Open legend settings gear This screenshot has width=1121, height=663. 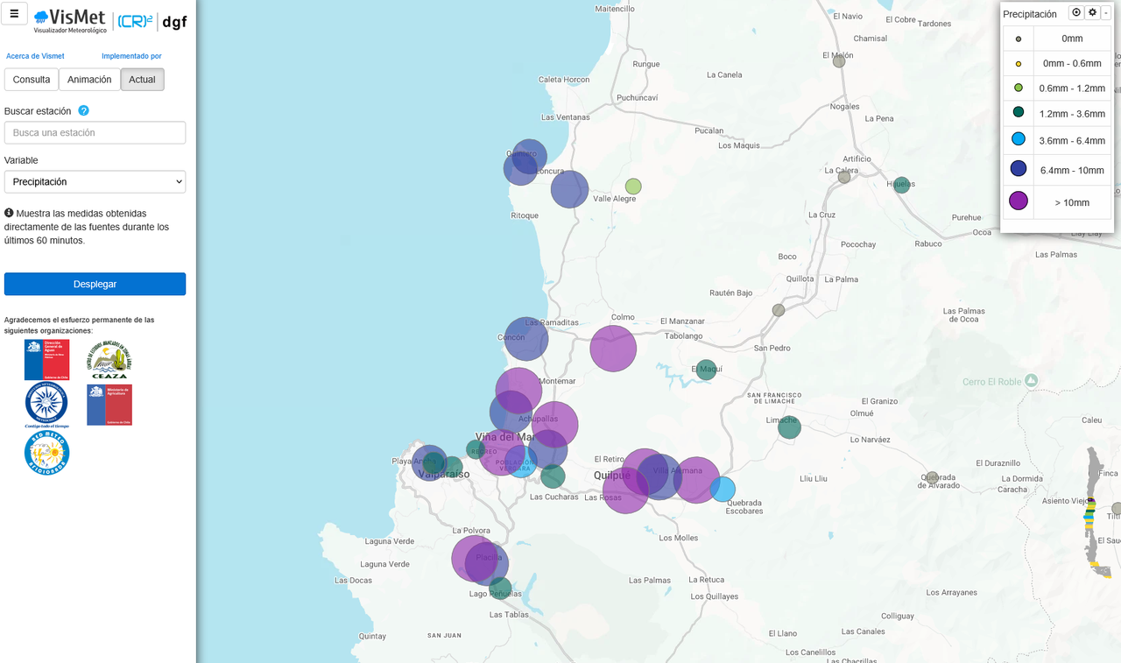pos(1092,12)
